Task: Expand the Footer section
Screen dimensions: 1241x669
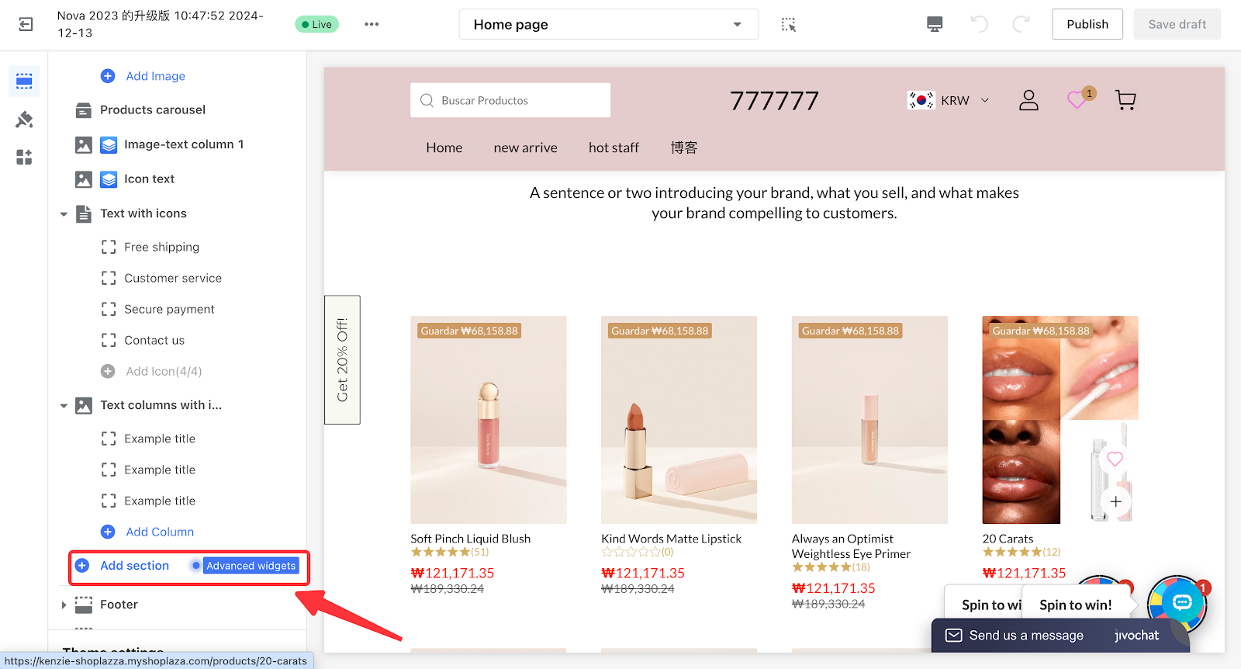Action: click(64, 605)
